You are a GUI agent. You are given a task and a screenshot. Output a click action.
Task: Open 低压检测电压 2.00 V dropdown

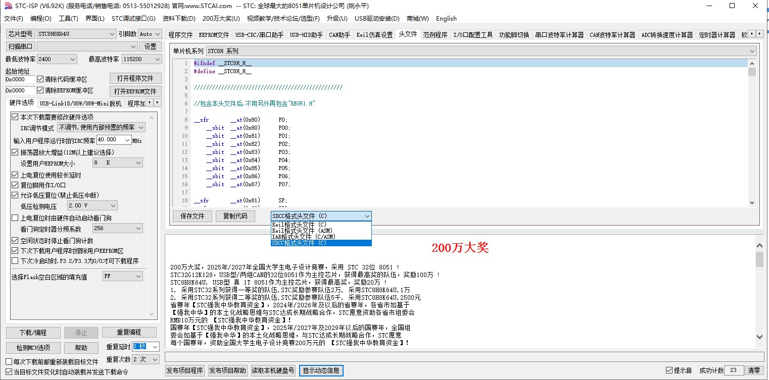(x=92, y=206)
